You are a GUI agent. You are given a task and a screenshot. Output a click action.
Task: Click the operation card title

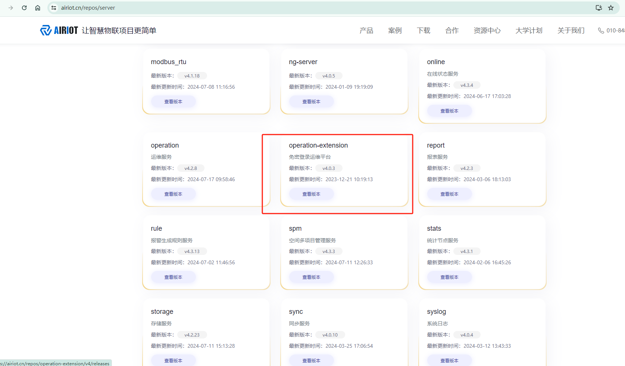(x=165, y=145)
